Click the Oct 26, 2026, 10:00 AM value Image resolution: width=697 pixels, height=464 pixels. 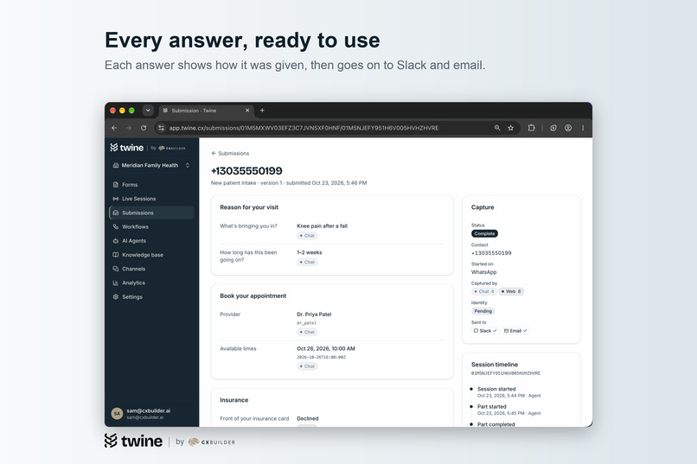(326, 348)
